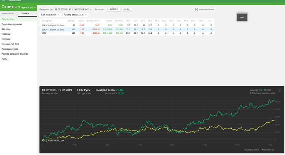Sort by Турниры column header
Viewport: 285px width, 155px height.
coord(71,21)
